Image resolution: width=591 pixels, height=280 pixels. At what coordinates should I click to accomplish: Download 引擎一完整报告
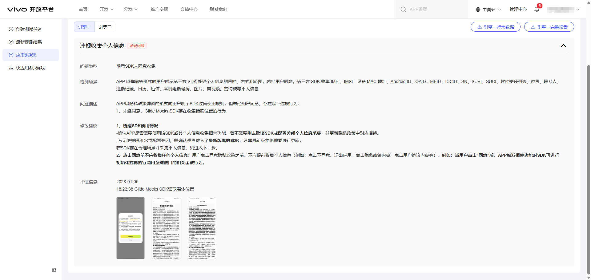tap(549, 27)
